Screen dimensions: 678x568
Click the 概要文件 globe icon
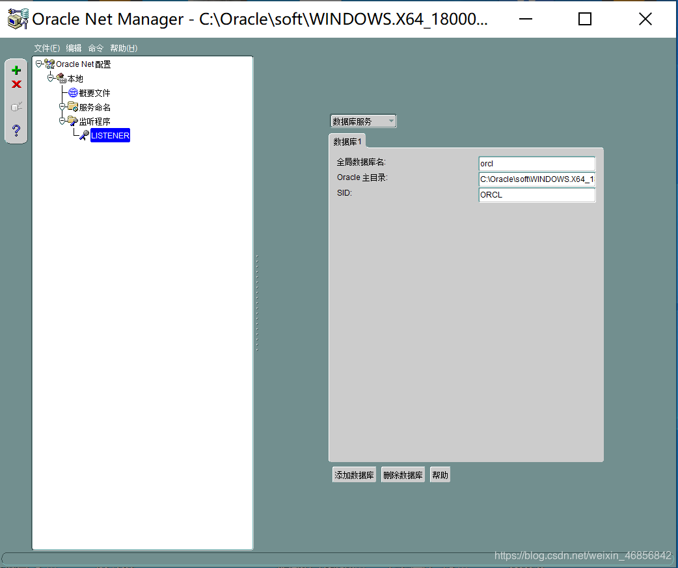73,92
